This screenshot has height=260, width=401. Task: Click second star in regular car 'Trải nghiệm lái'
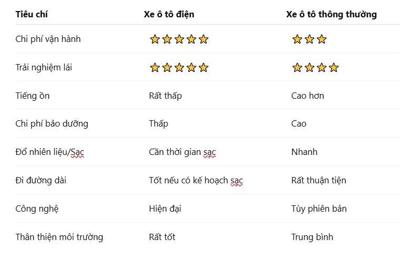tap(309, 68)
